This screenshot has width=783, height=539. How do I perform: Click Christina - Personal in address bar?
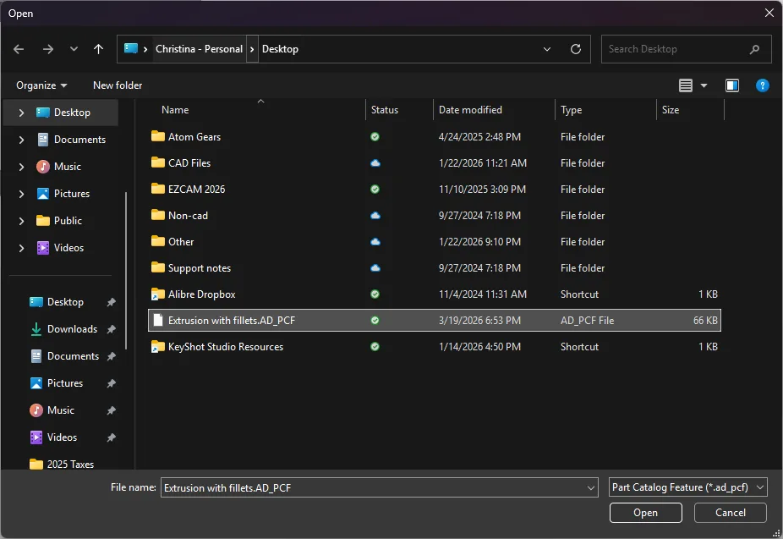coord(199,49)
